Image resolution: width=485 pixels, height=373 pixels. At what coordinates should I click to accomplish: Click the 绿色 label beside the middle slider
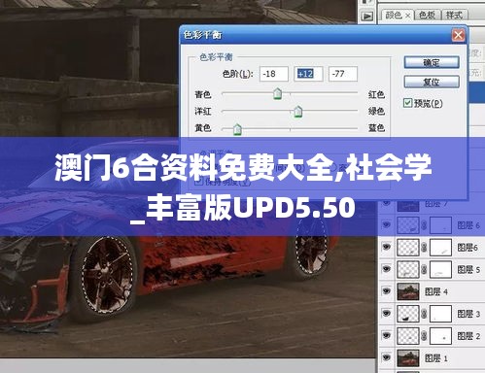pos(376,111)
